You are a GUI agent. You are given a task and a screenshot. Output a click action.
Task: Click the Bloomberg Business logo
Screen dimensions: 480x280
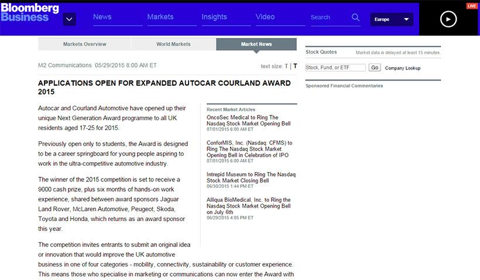30,12
